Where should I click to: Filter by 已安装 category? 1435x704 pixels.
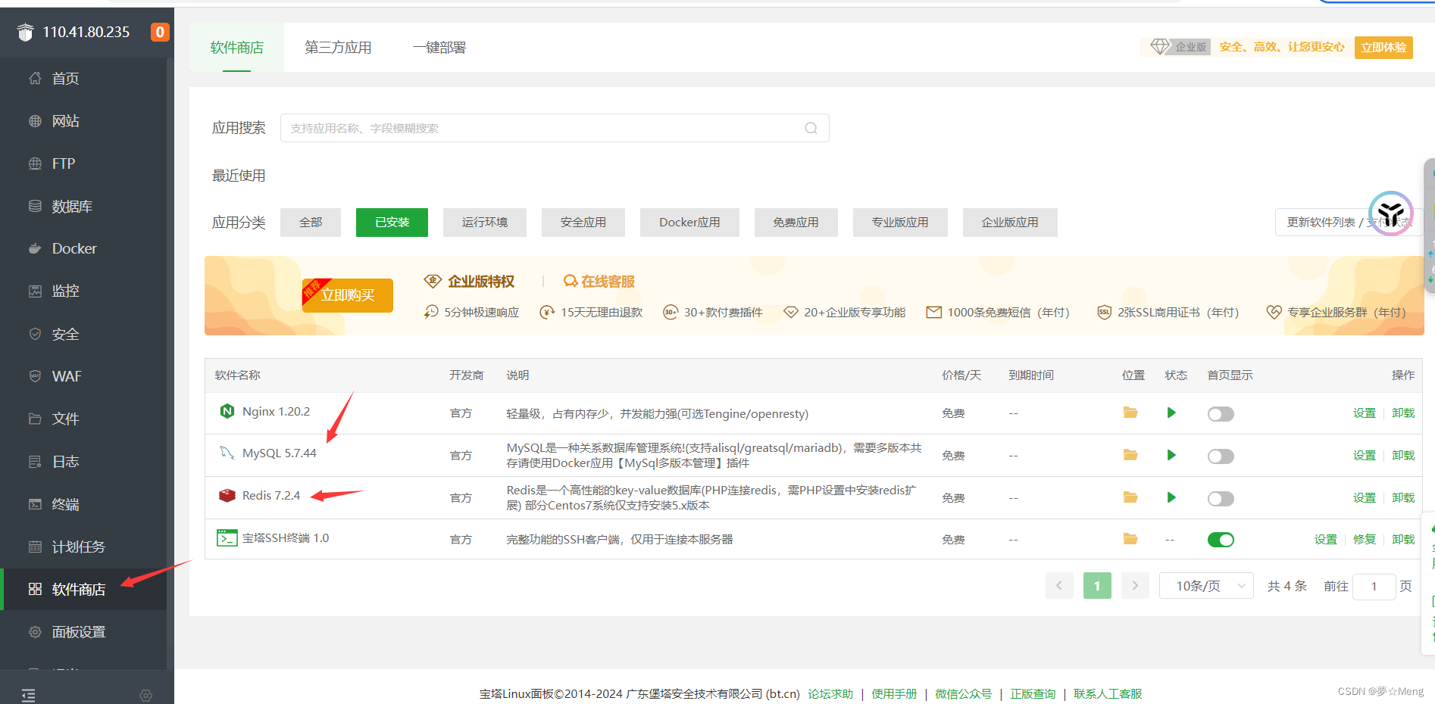[392, 223]
